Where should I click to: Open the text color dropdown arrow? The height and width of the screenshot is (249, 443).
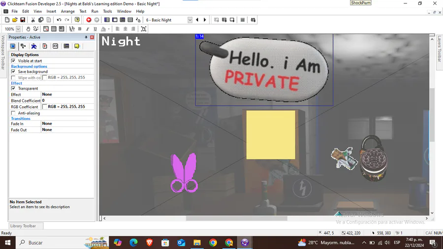109,29
